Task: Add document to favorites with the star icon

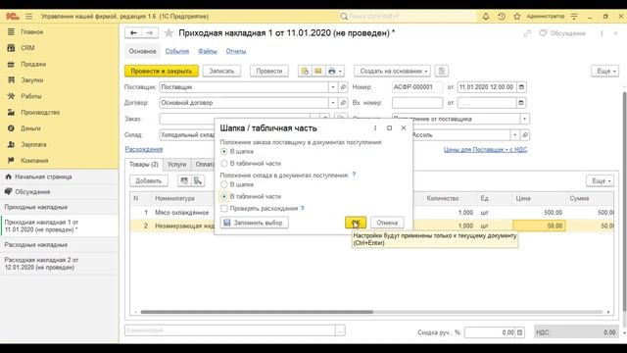Action: coord(169,32)
